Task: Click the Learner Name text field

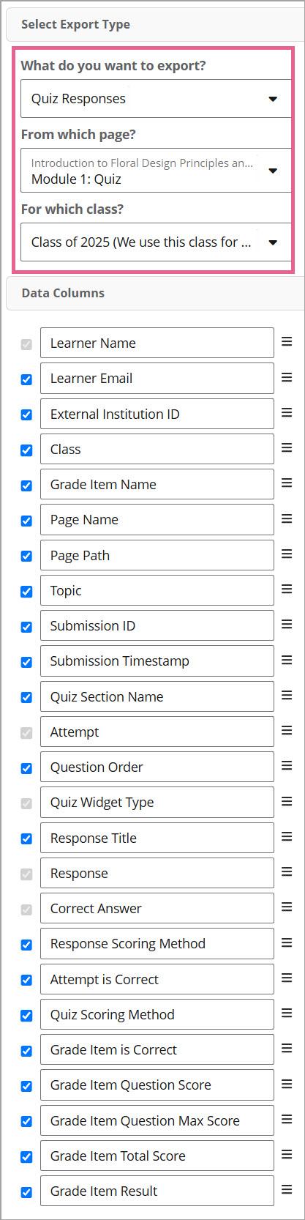Action: 157,343
